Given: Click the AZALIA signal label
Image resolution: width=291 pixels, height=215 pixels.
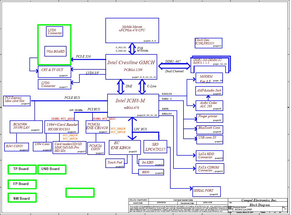Looking at the screenshot, I should point(167,94).
